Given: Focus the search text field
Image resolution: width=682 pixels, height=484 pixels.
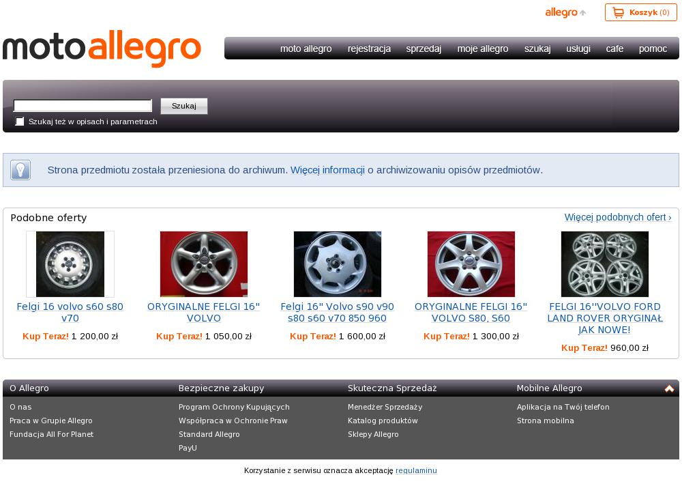Looking at the screenshot, I should (x=83, y=106).
